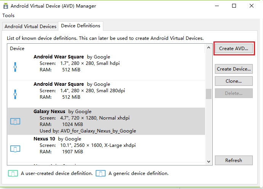Select the Android Wear Square 1.4" 280dpi entry
Screen dimensions: 263x189
tap(106, 94)
